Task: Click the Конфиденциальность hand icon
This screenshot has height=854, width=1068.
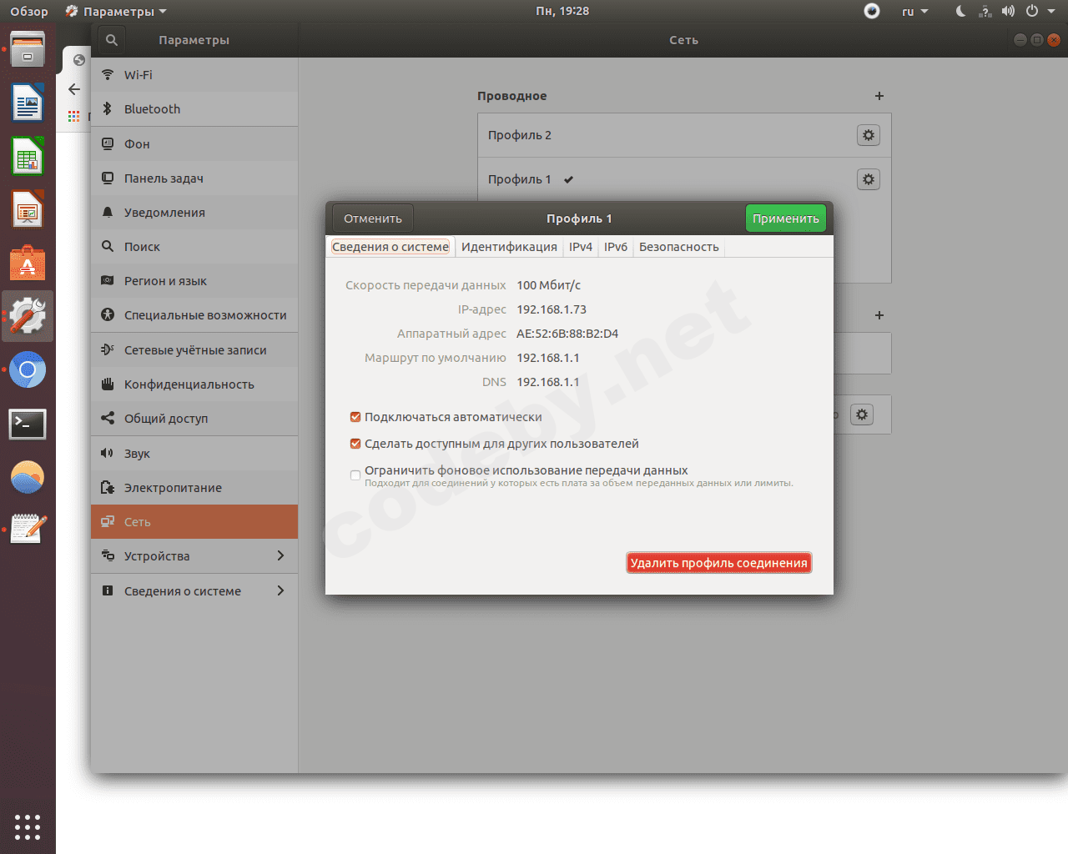Action: (108, 384)
